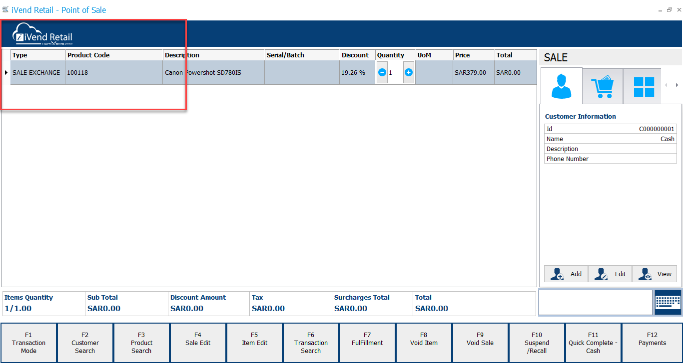Increase quantity with the plus button
This screenshot has width=683, height=363.
[408, 73]
